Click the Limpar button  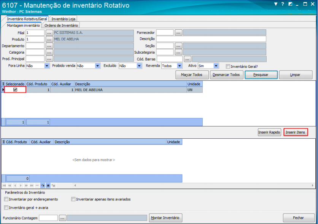tap(296, 75)
